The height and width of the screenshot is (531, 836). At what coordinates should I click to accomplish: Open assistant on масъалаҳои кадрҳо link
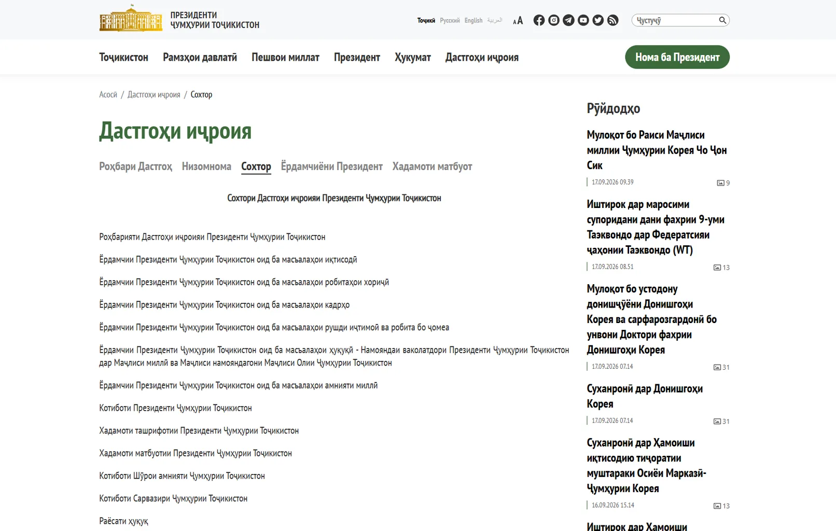coord(225,305)
